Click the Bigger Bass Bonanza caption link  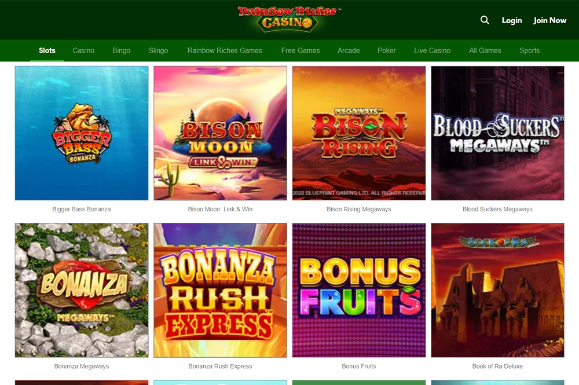(82, 210)
